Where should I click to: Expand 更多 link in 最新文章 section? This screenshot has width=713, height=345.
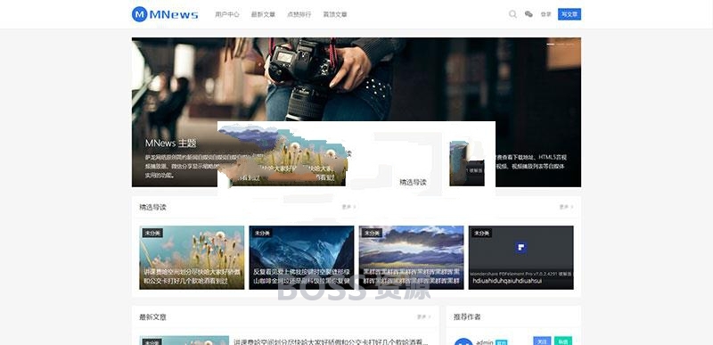coord(424,316)
